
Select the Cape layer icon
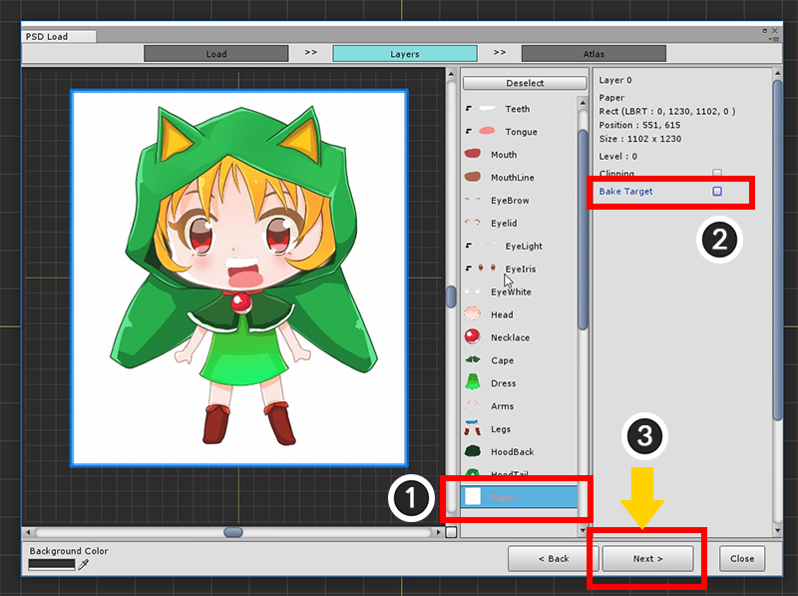pos(473,360)
